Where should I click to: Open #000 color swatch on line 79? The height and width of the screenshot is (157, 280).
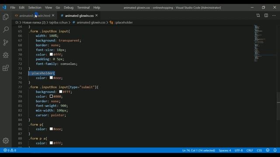(51, 96)
